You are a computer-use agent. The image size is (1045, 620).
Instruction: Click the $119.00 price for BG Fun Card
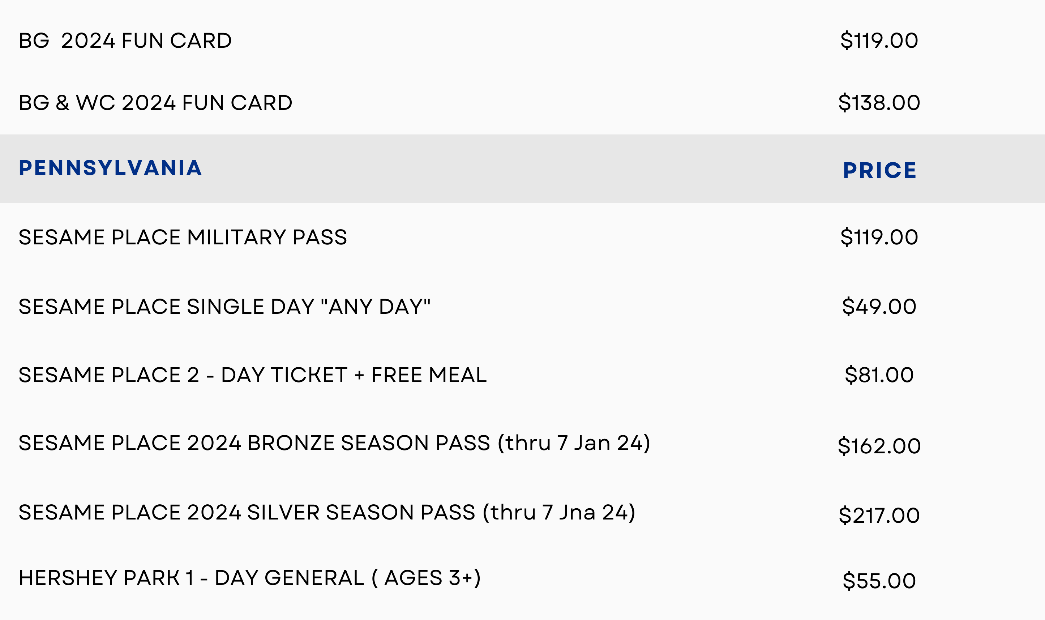tap(879, 40)
